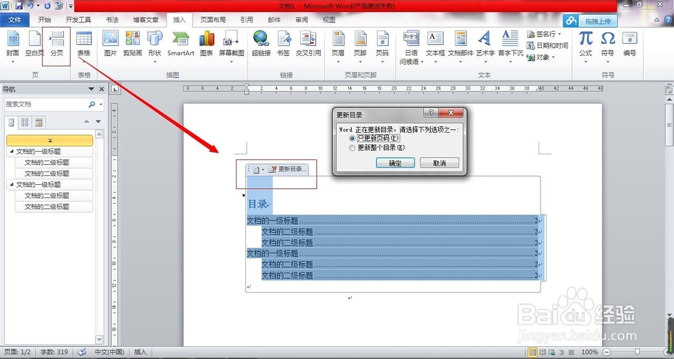Apply drop cap (首字下沉)
The image size is (674, 359).
511,46
